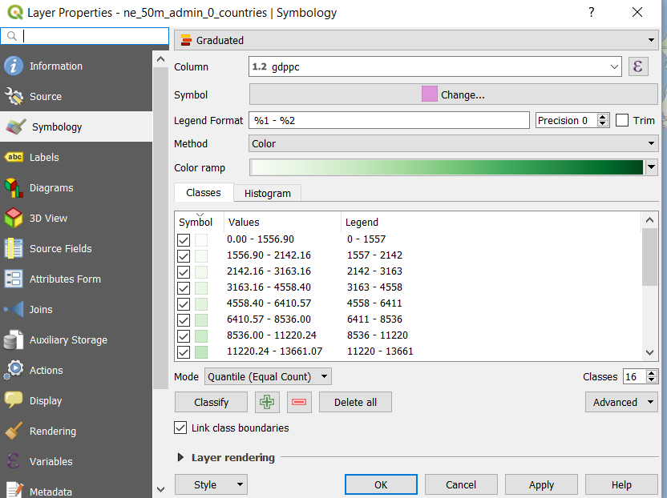The image size is (667, 498).
Task: Click the Apply button
Action: point(541,485)
